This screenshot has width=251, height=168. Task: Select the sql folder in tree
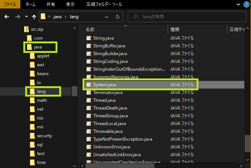point(40,145)
